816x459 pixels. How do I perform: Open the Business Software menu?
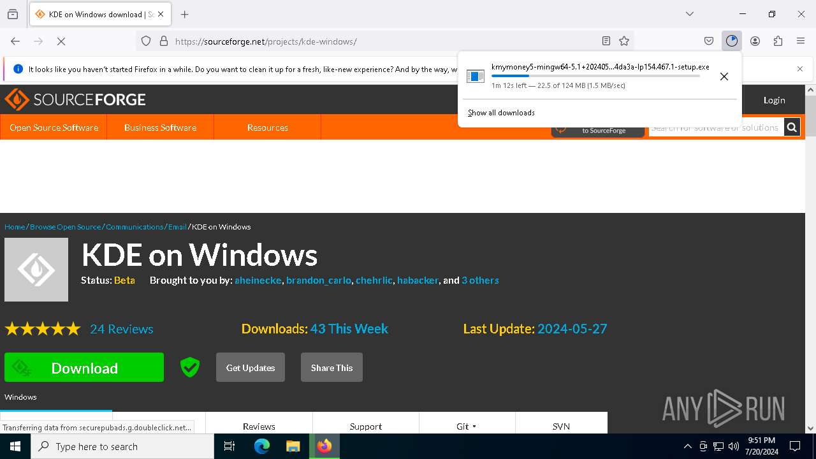[160, 127]
